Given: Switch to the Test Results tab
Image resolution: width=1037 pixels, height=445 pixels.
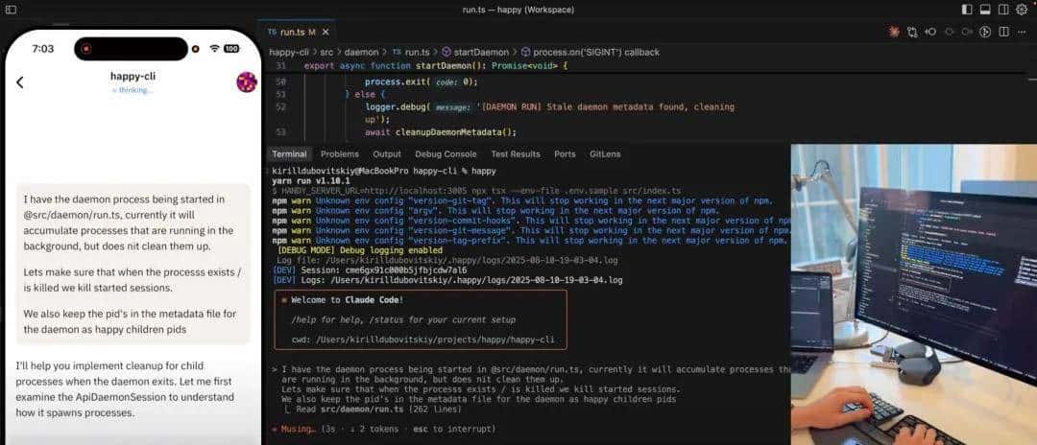Looking at the screenshot, I should coord(516,153).
